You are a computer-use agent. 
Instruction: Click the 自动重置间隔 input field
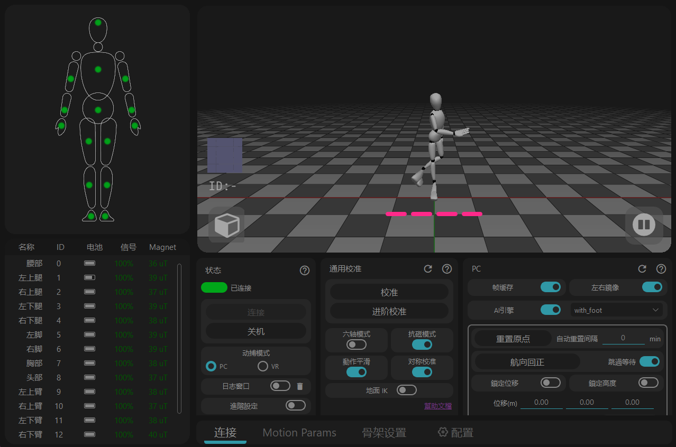(623, 338)
